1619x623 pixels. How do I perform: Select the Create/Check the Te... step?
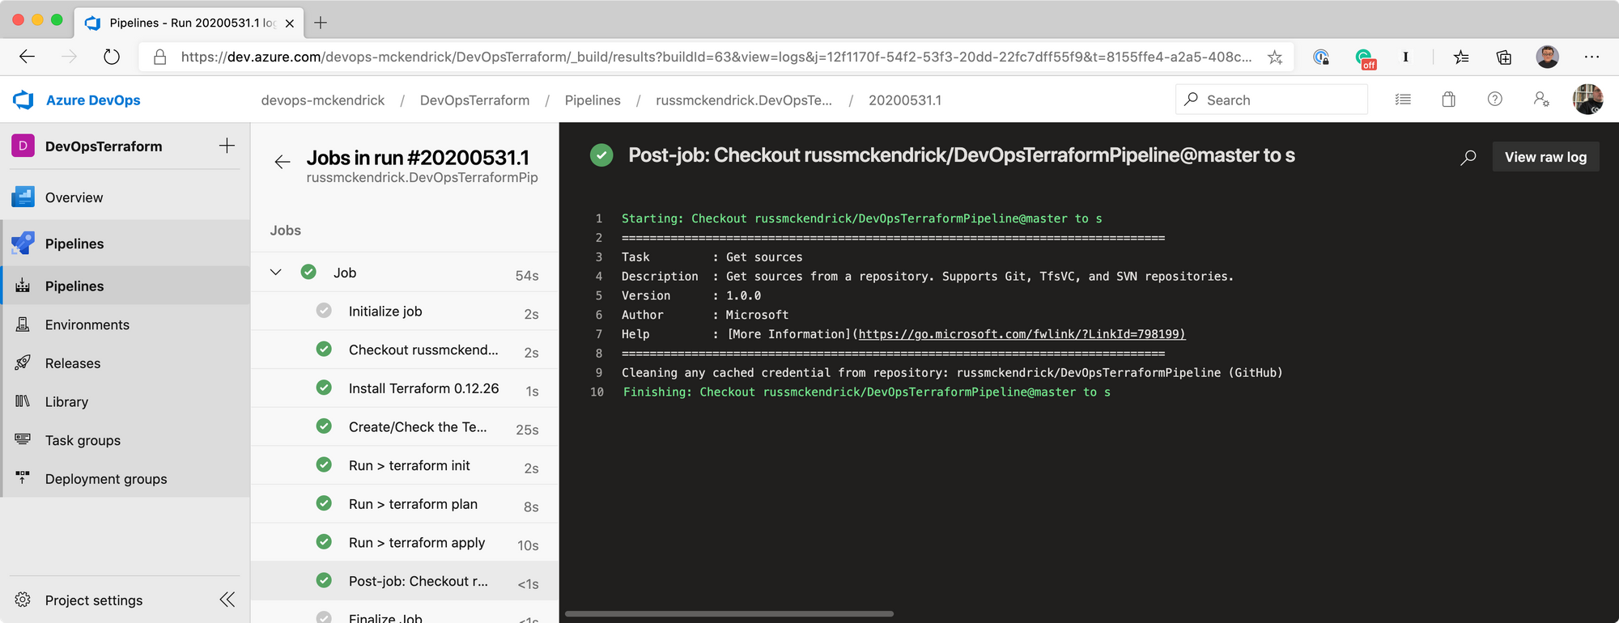coord(405,426)
